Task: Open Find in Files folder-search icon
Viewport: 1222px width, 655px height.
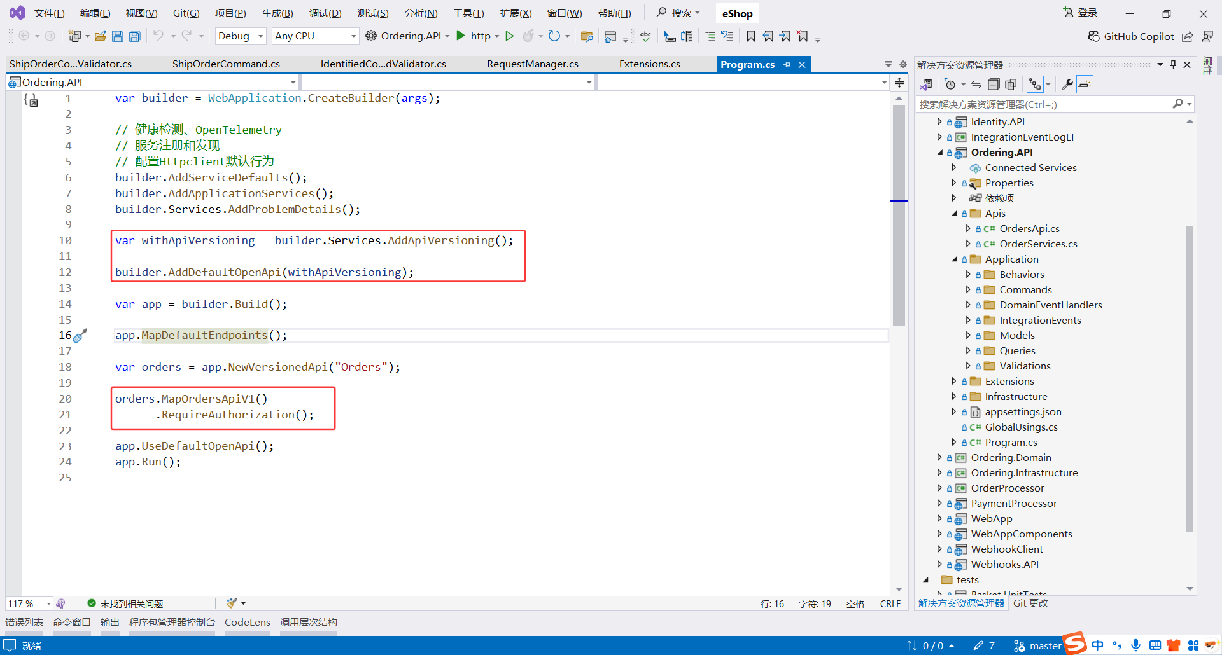Action: (x=587, y=36)
